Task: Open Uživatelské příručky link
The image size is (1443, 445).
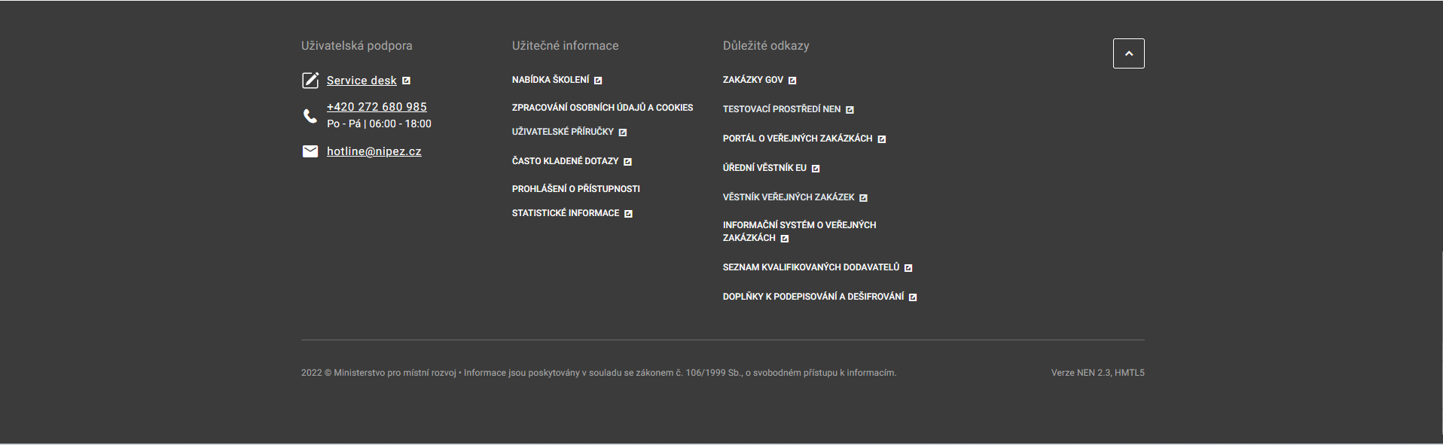Action: coord(563,132)
